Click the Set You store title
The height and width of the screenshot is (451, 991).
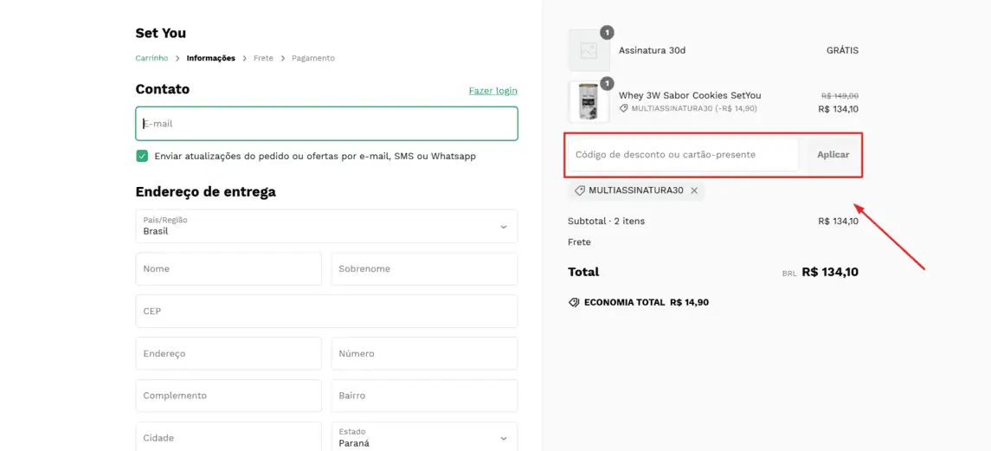[x=160, y=33]
